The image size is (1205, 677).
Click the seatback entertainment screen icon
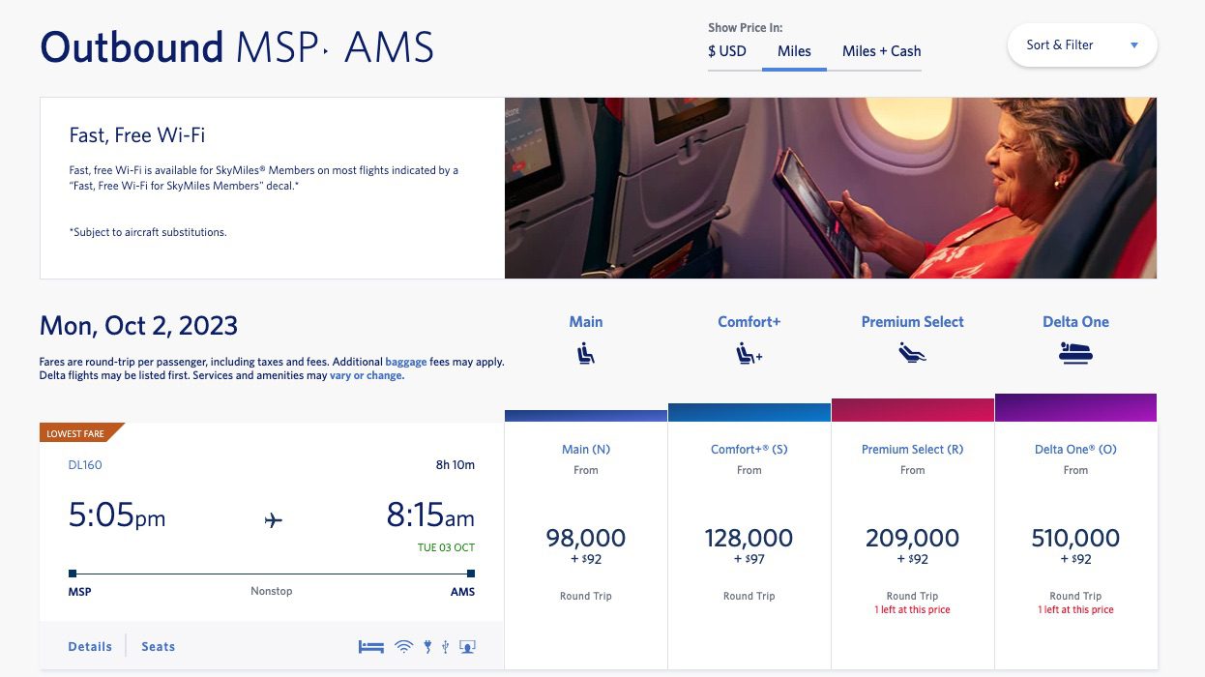pyautogui.click(x=467, y=646)
